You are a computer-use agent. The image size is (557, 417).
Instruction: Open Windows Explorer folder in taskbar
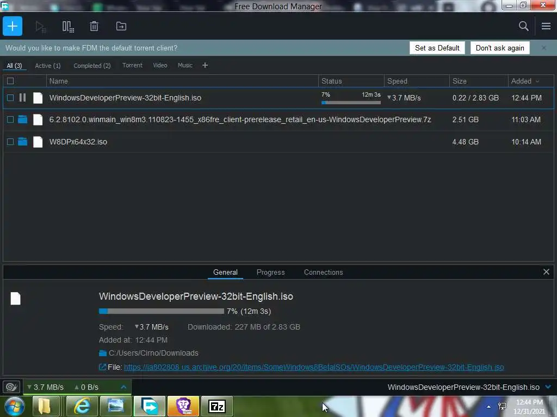click(x=45, y=406)
